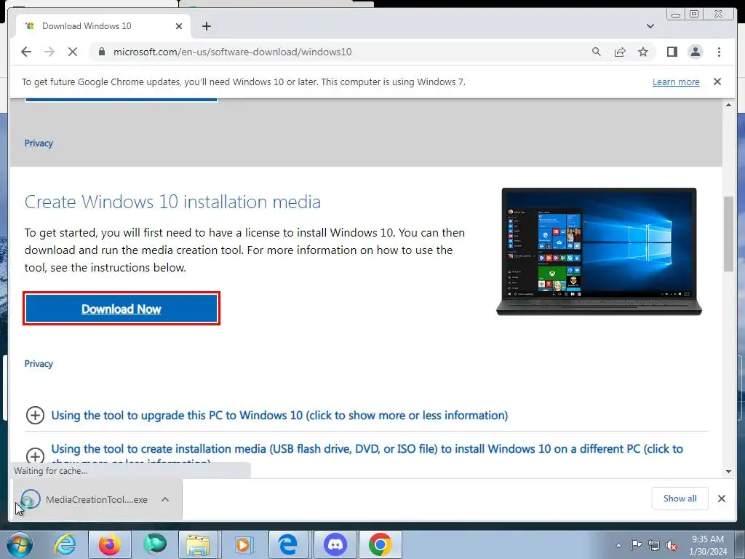Open 'Using the tool to create installation media' link
Viewport: 745px width, 559px height.
click(x=367, y=448)
